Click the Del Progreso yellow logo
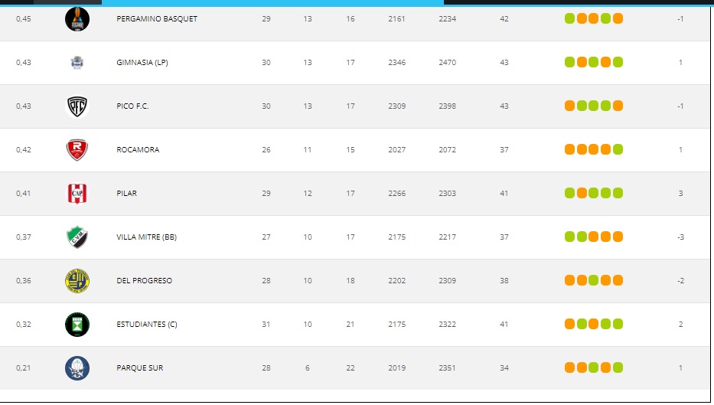Screen dimensions: 714x405 pyautogui.click(x=77, y=280)
